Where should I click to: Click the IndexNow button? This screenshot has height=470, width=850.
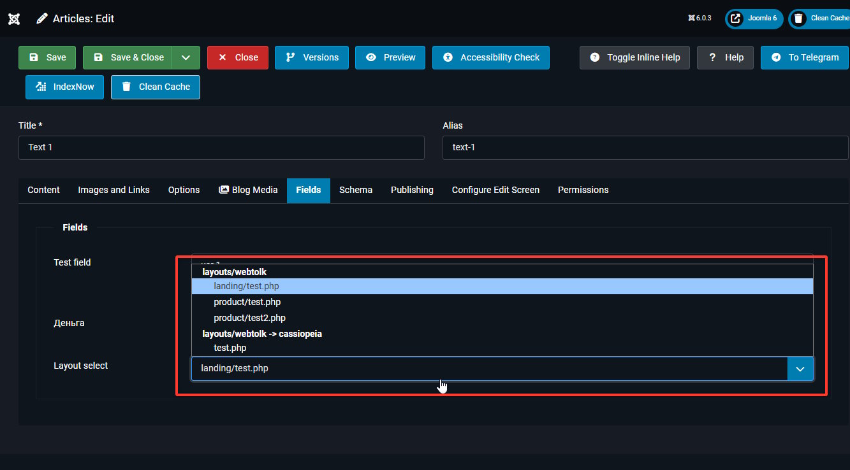click(x=64, y=87)
